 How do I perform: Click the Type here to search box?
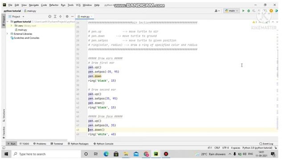[x=46, y=154]
